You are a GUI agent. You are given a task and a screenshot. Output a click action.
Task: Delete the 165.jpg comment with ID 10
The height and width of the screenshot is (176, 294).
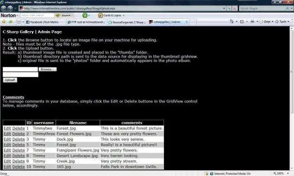18,167
